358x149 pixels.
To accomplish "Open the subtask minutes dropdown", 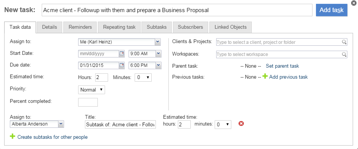I will (223, 124).
